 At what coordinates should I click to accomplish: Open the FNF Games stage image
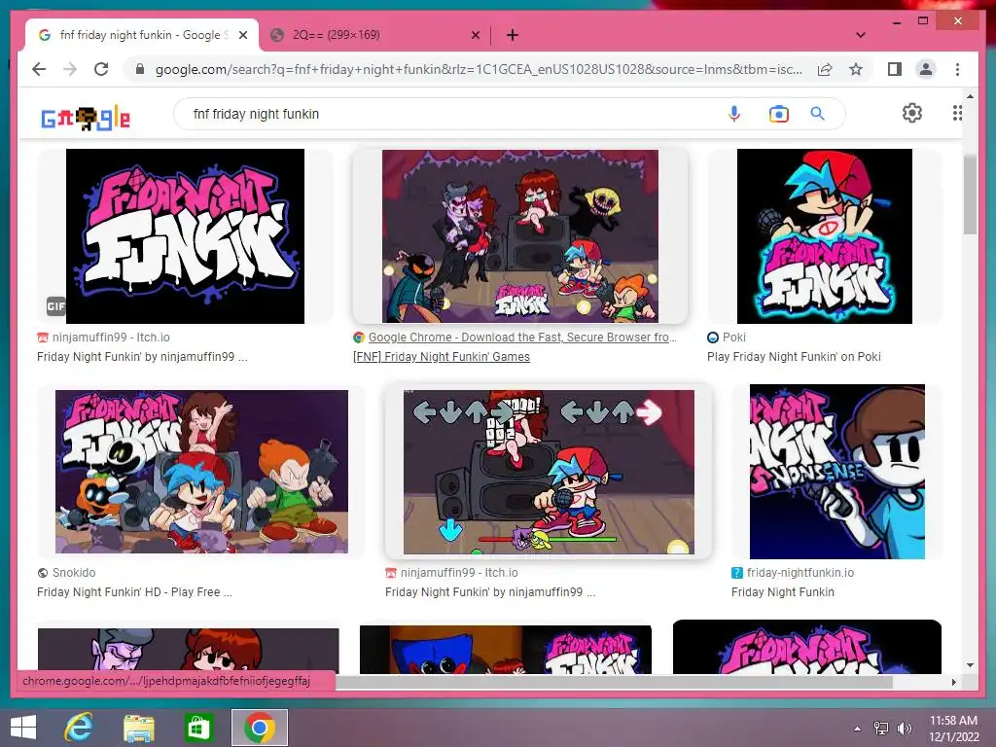(x=519, y=236)
